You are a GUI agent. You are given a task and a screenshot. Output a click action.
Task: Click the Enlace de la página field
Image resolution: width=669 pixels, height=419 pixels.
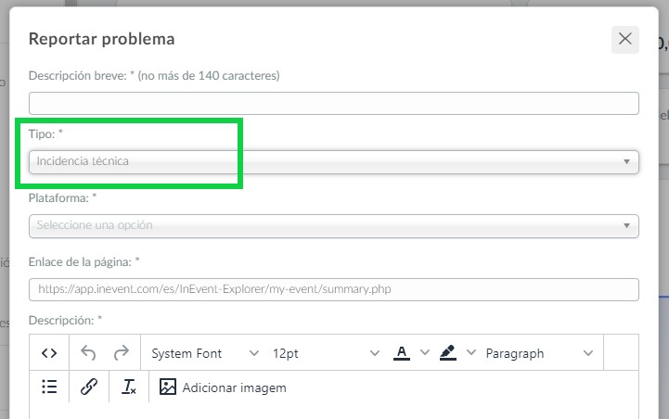[x=334, y=289]
